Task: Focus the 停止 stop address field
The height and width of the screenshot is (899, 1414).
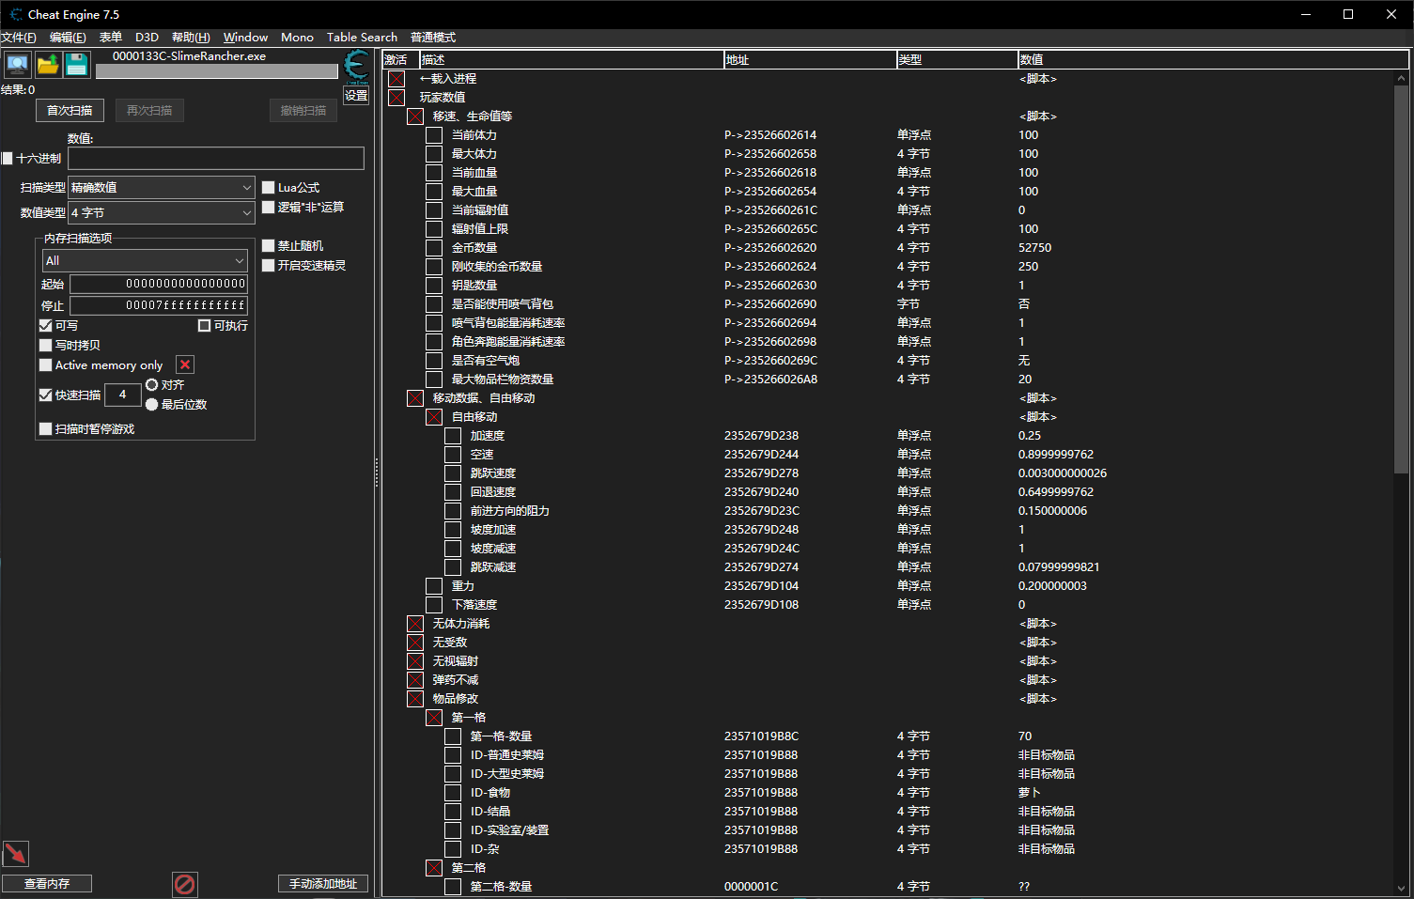Action: pyautogui.click(x=159, y=305)
